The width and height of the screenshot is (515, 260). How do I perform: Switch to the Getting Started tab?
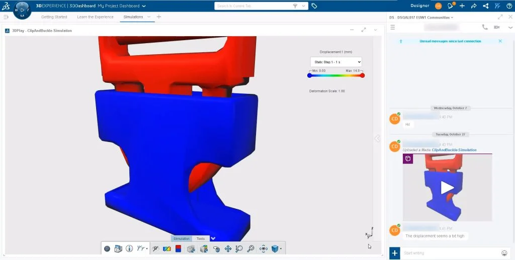click(54, 17)
